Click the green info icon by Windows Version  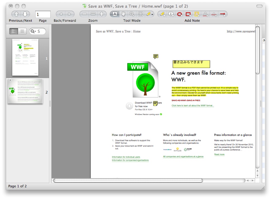161,114
